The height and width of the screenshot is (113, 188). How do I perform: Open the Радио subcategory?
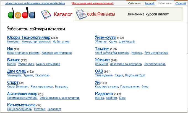(119, 75)
